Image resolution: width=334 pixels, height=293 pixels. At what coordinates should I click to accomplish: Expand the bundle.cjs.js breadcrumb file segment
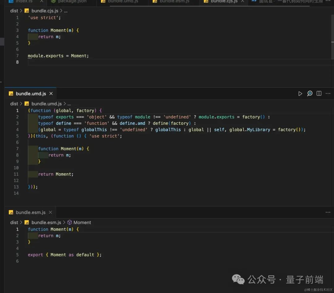coord(45,11)
